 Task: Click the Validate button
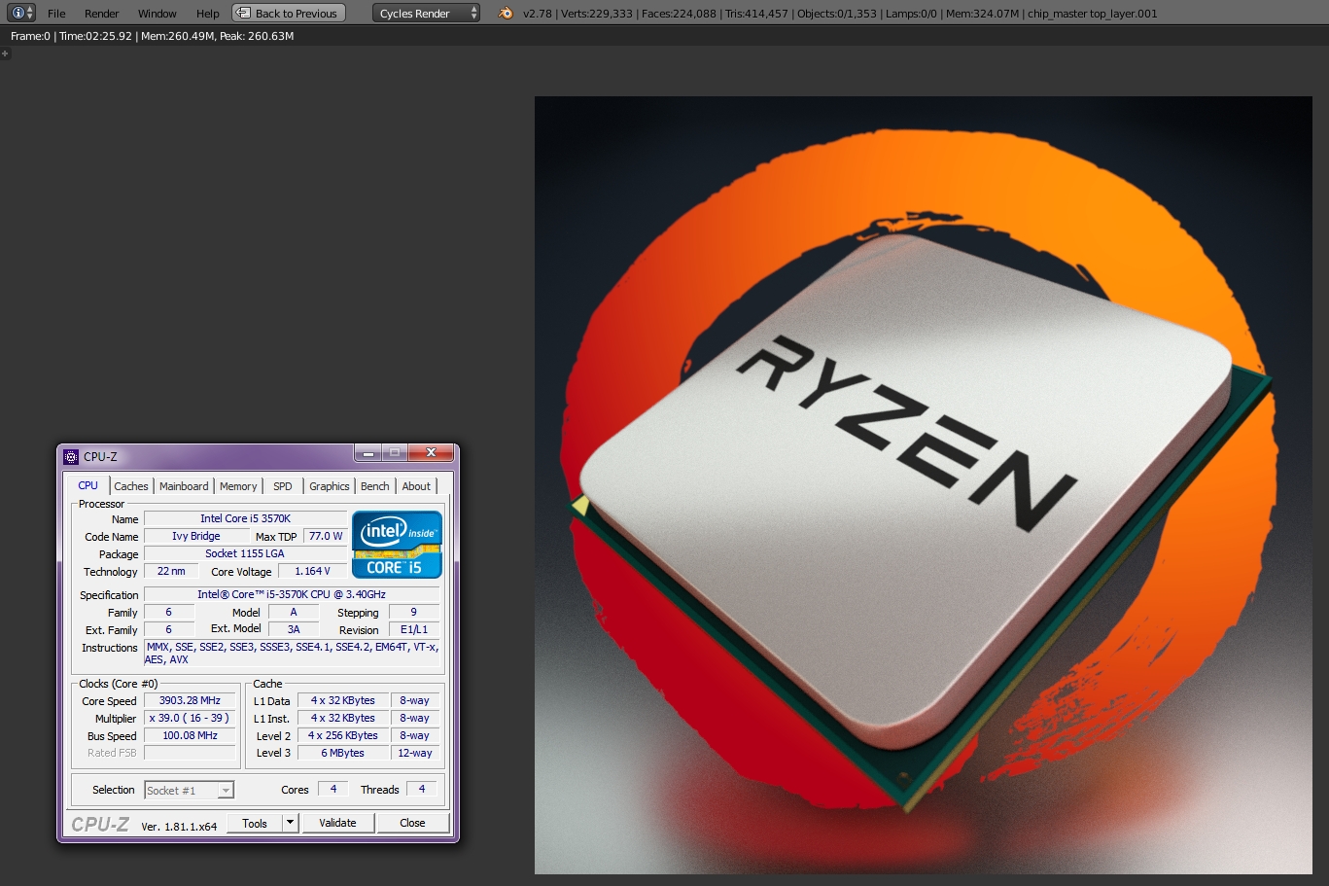click(x=337, y=823)
